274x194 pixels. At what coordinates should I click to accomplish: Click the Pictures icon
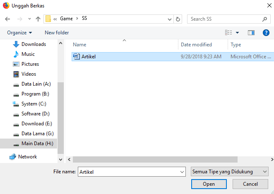16,64
